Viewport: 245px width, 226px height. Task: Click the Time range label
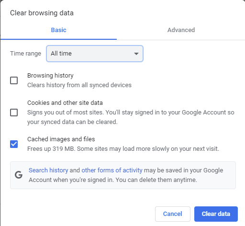tap(25, 54)
